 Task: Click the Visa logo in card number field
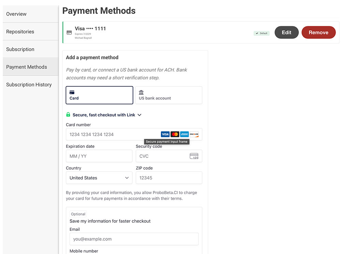coord(165,134)
